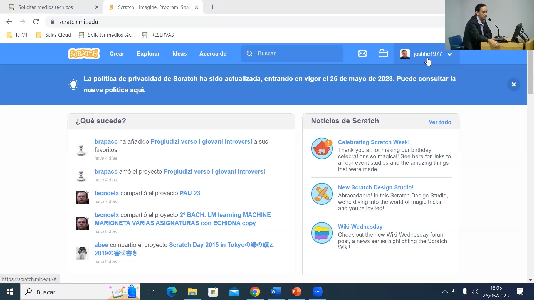Open the Scratch messages envelope icon
The width and height of the screenshot is (534, 300).
click(362, 54)
